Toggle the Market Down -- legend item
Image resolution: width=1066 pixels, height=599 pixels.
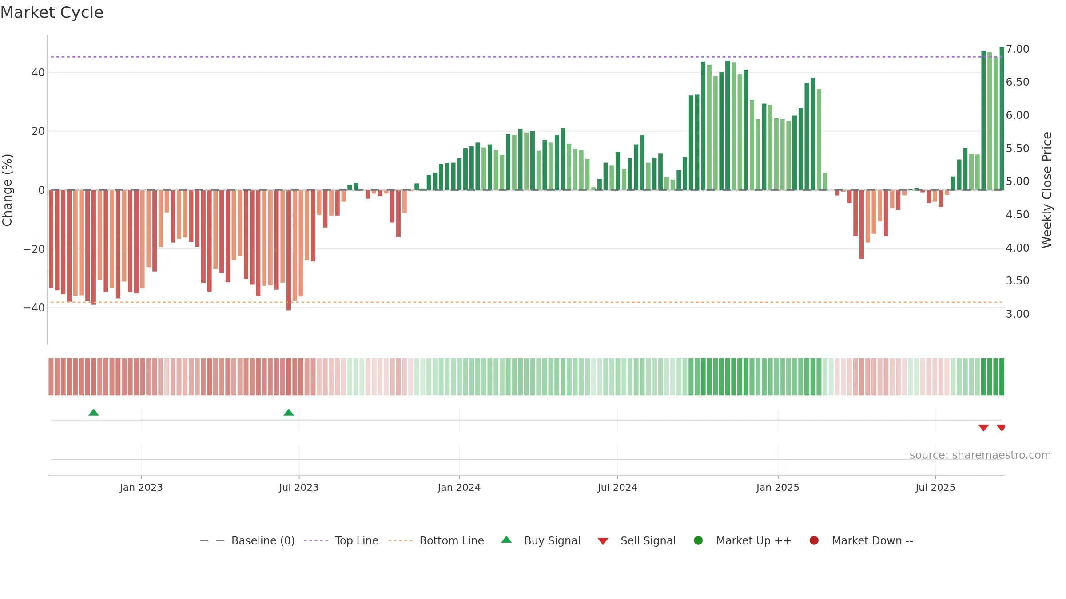click(x=861, y=540)
